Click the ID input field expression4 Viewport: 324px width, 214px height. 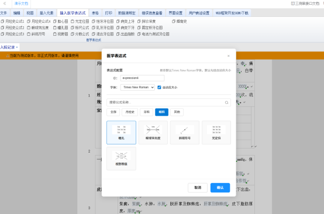pos(142,78)
